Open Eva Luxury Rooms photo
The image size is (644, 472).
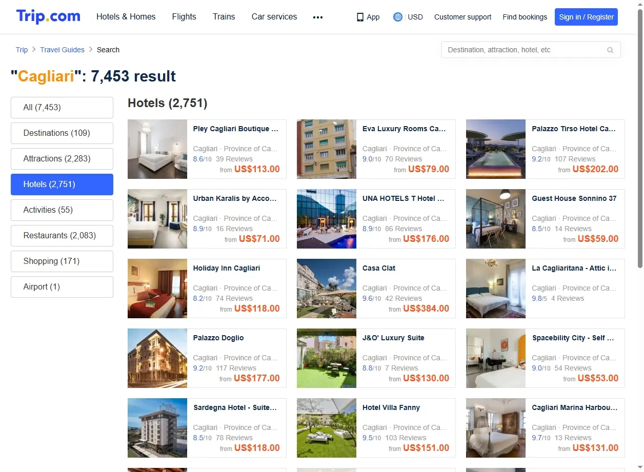pyautogui.click(x=327, y=149)
